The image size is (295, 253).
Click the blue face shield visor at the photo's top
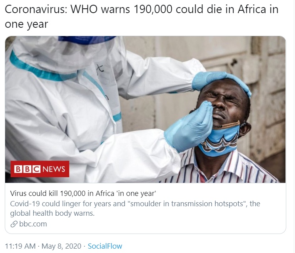click(x=86, y=40)
